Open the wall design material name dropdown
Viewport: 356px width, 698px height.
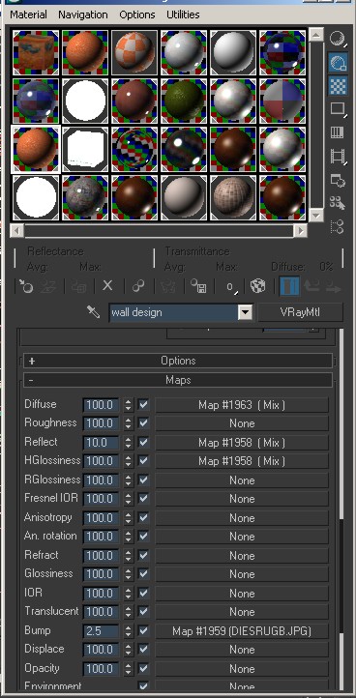click(x=245, y=312)
